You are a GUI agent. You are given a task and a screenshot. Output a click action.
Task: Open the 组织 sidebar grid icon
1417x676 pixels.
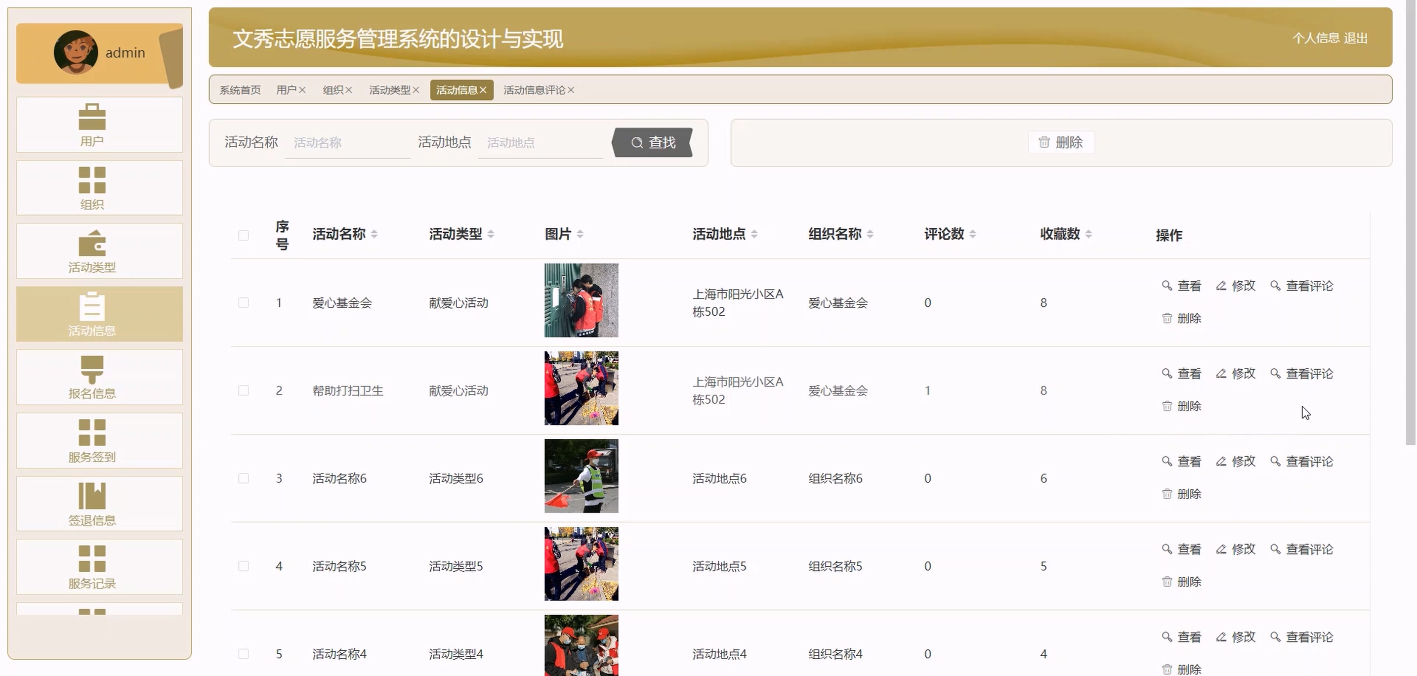click(x=92, y=180)
